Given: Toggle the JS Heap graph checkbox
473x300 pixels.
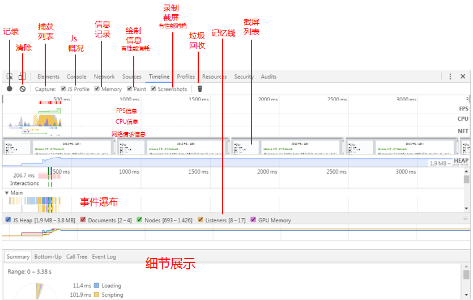Looking at the screenshot, I should (x=7, y=220).
